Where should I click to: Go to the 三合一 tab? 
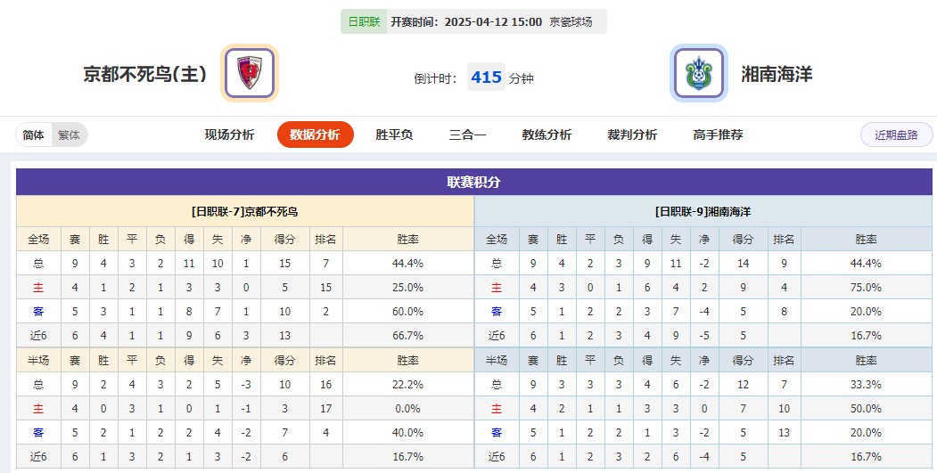[467, 135]
